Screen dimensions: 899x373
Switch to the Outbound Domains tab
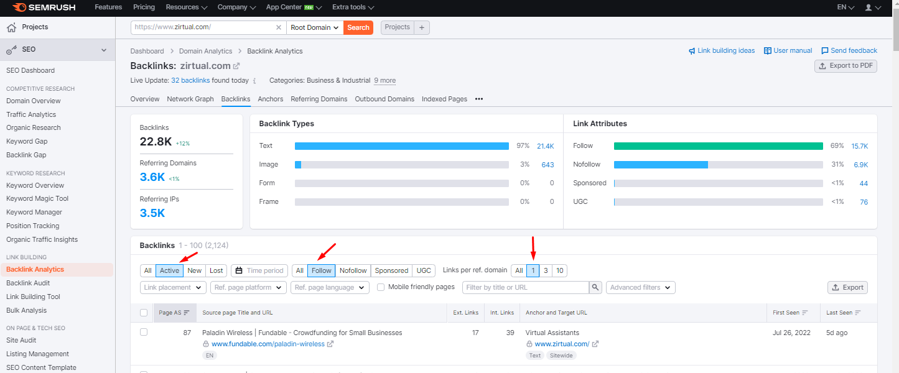coord(384,99)
